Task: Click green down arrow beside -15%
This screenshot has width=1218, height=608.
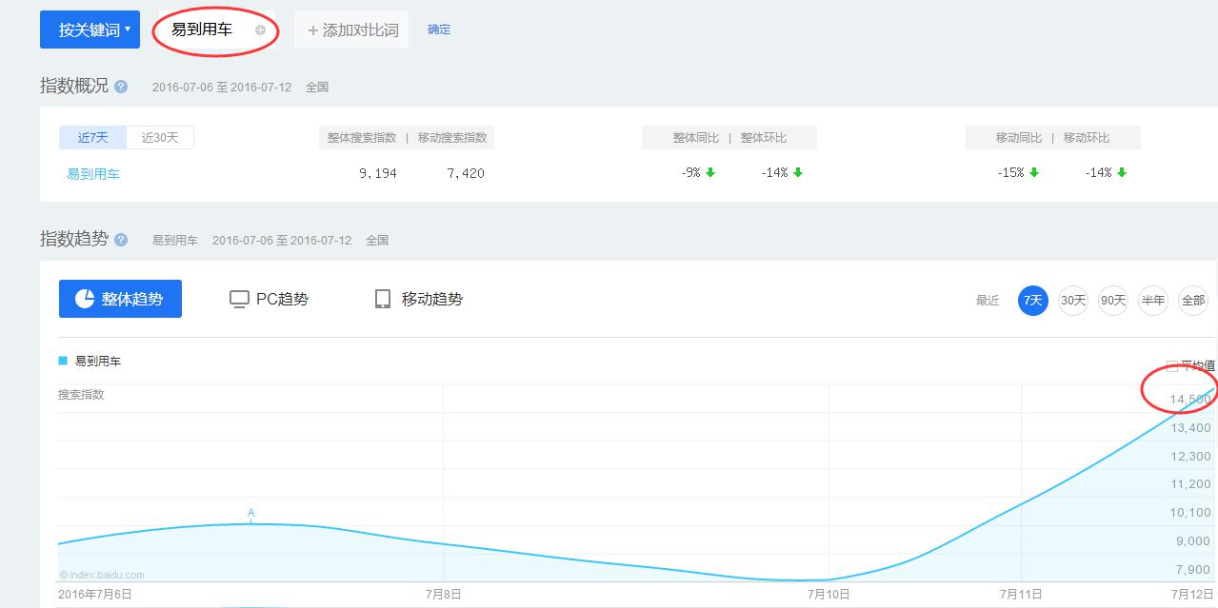Action: (x=1034, y=172)
